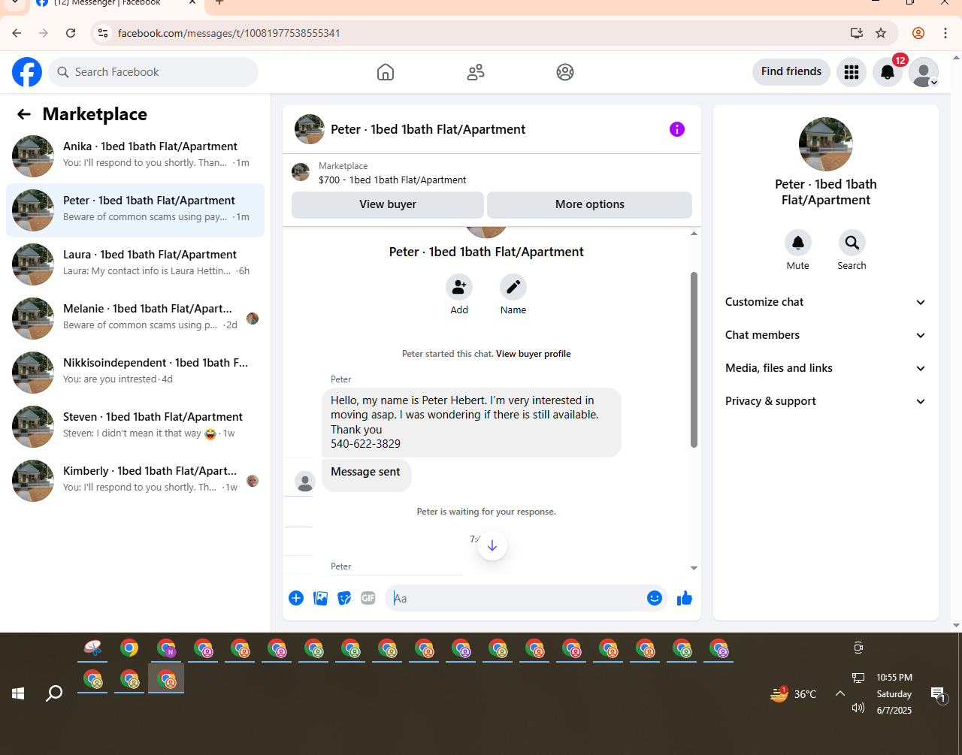Open Chrome three-dot menu
This screenshot has height=755, width=962.
coord(945,33)
